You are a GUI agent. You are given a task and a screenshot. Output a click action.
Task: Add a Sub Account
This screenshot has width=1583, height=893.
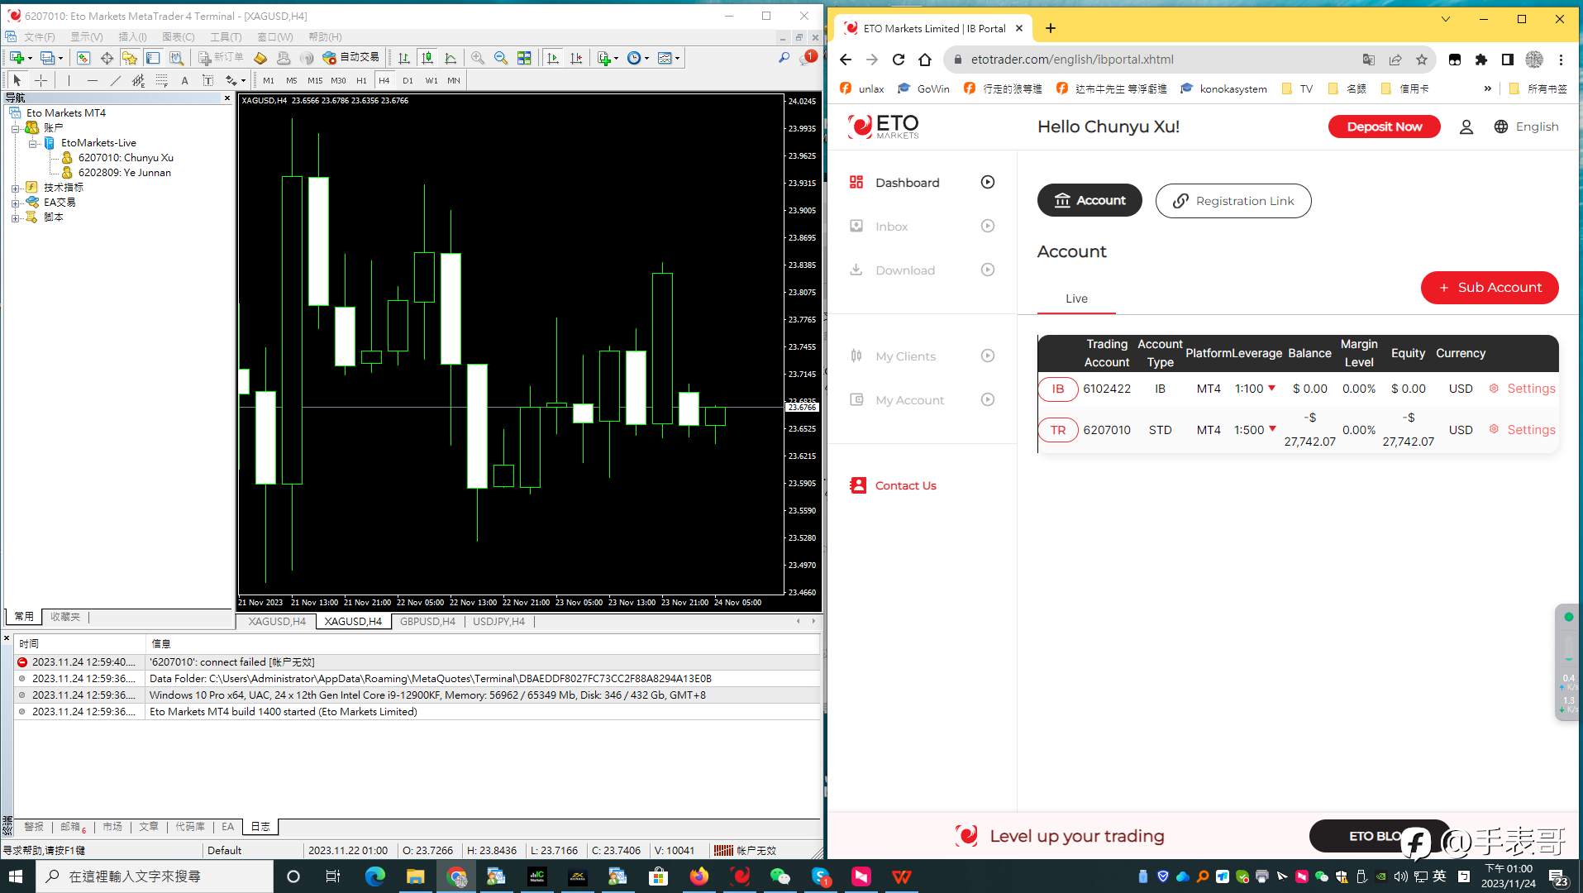click(1490, 287)
